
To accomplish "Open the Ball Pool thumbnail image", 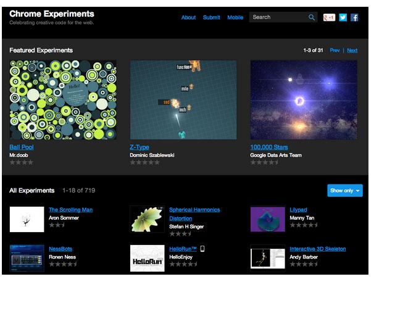I will [x=63, y=100].
